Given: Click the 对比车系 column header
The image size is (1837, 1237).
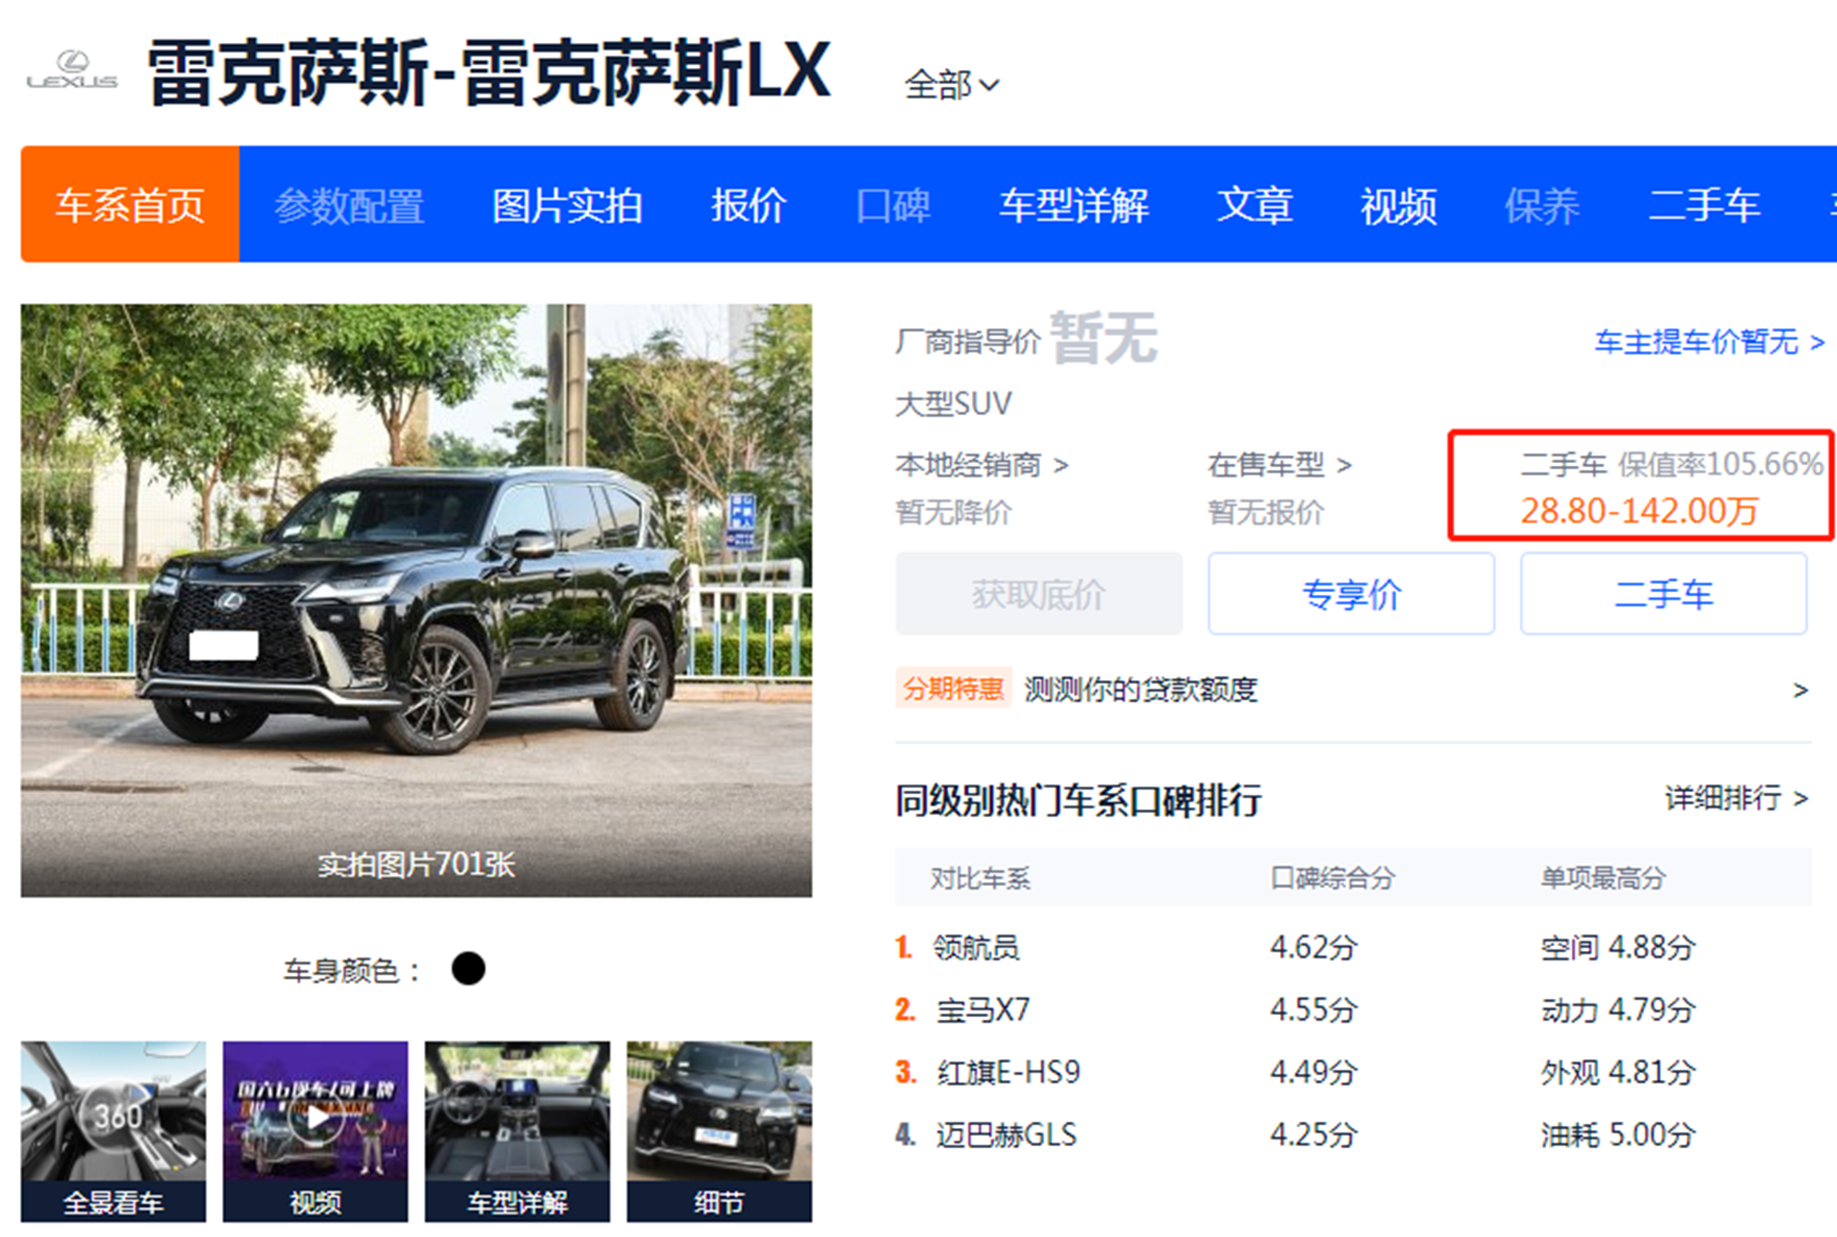Looking at the screenshot, I should pos(980,877).
